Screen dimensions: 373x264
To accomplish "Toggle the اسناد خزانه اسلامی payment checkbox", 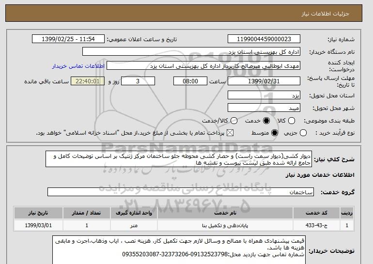I will tap(230, 133).
